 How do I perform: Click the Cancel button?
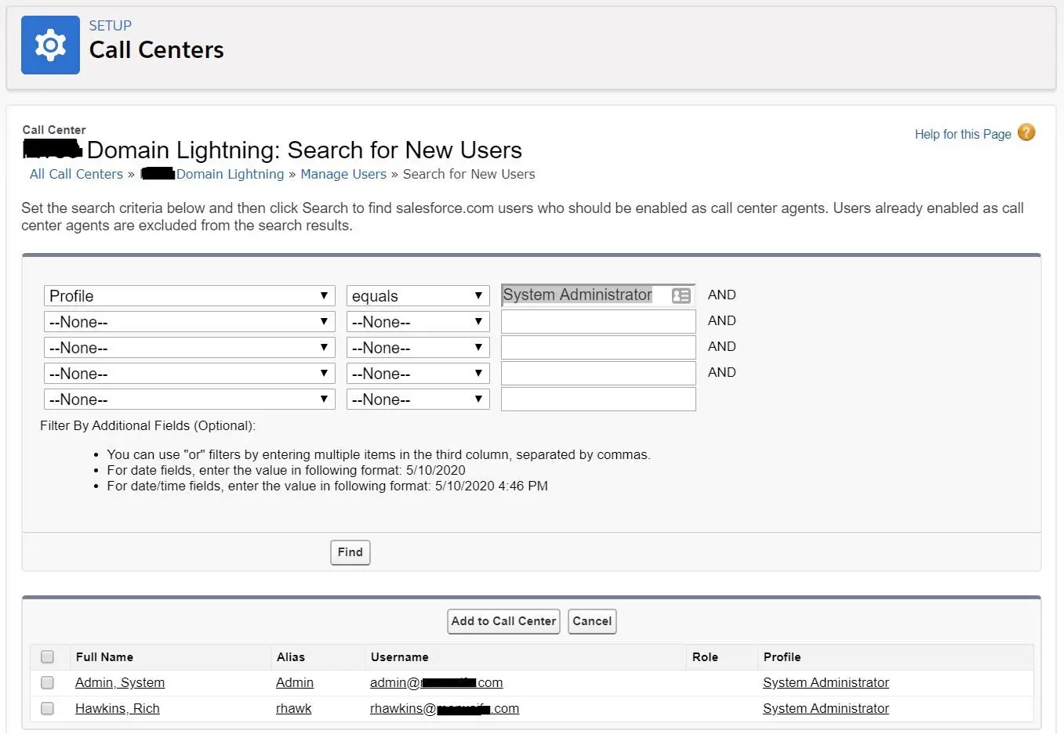(x=592, y=621)
